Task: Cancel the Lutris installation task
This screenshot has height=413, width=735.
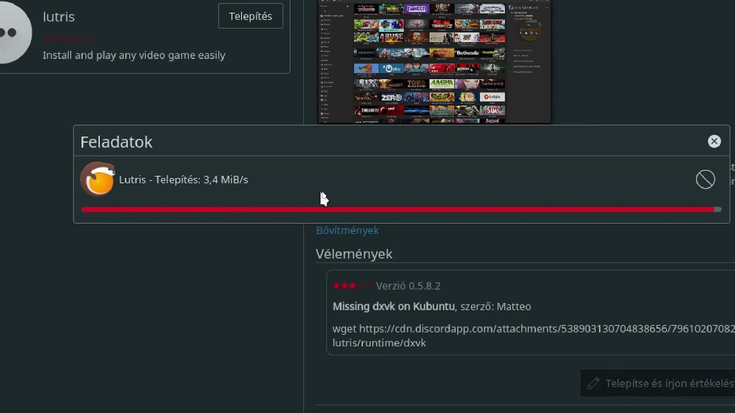Action: pyautogui.click(x=705, y=180)
